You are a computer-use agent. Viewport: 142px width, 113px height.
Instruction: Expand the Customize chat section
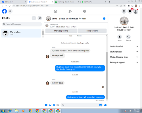click(x=124, y=46)
